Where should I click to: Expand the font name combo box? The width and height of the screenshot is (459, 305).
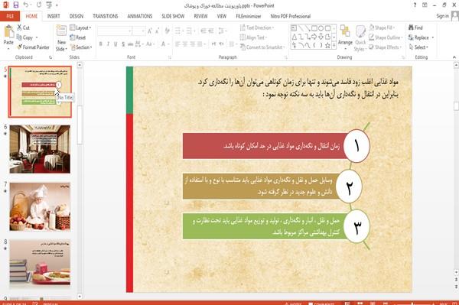coord(129,31)
